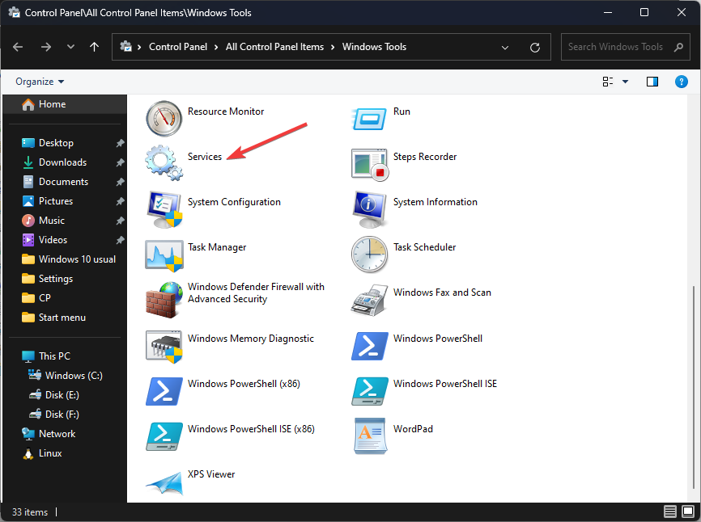Expand the chevron after Control Panel breadcrumb
The width and height of the screenshot is (701, 522).
point(216,48)
